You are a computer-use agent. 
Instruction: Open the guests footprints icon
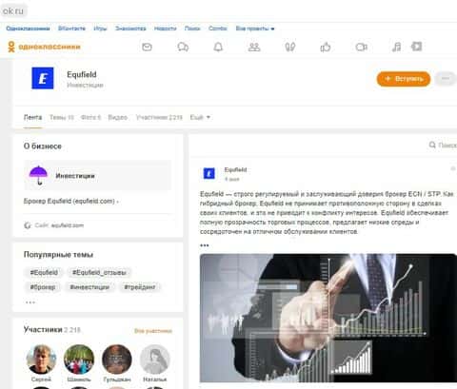[289, 48]
